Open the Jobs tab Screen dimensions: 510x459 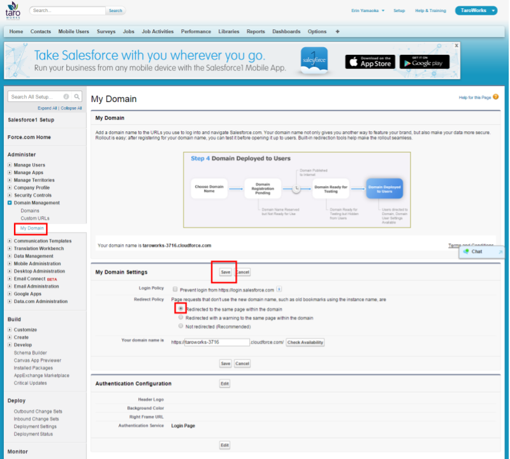click(129, 31)
